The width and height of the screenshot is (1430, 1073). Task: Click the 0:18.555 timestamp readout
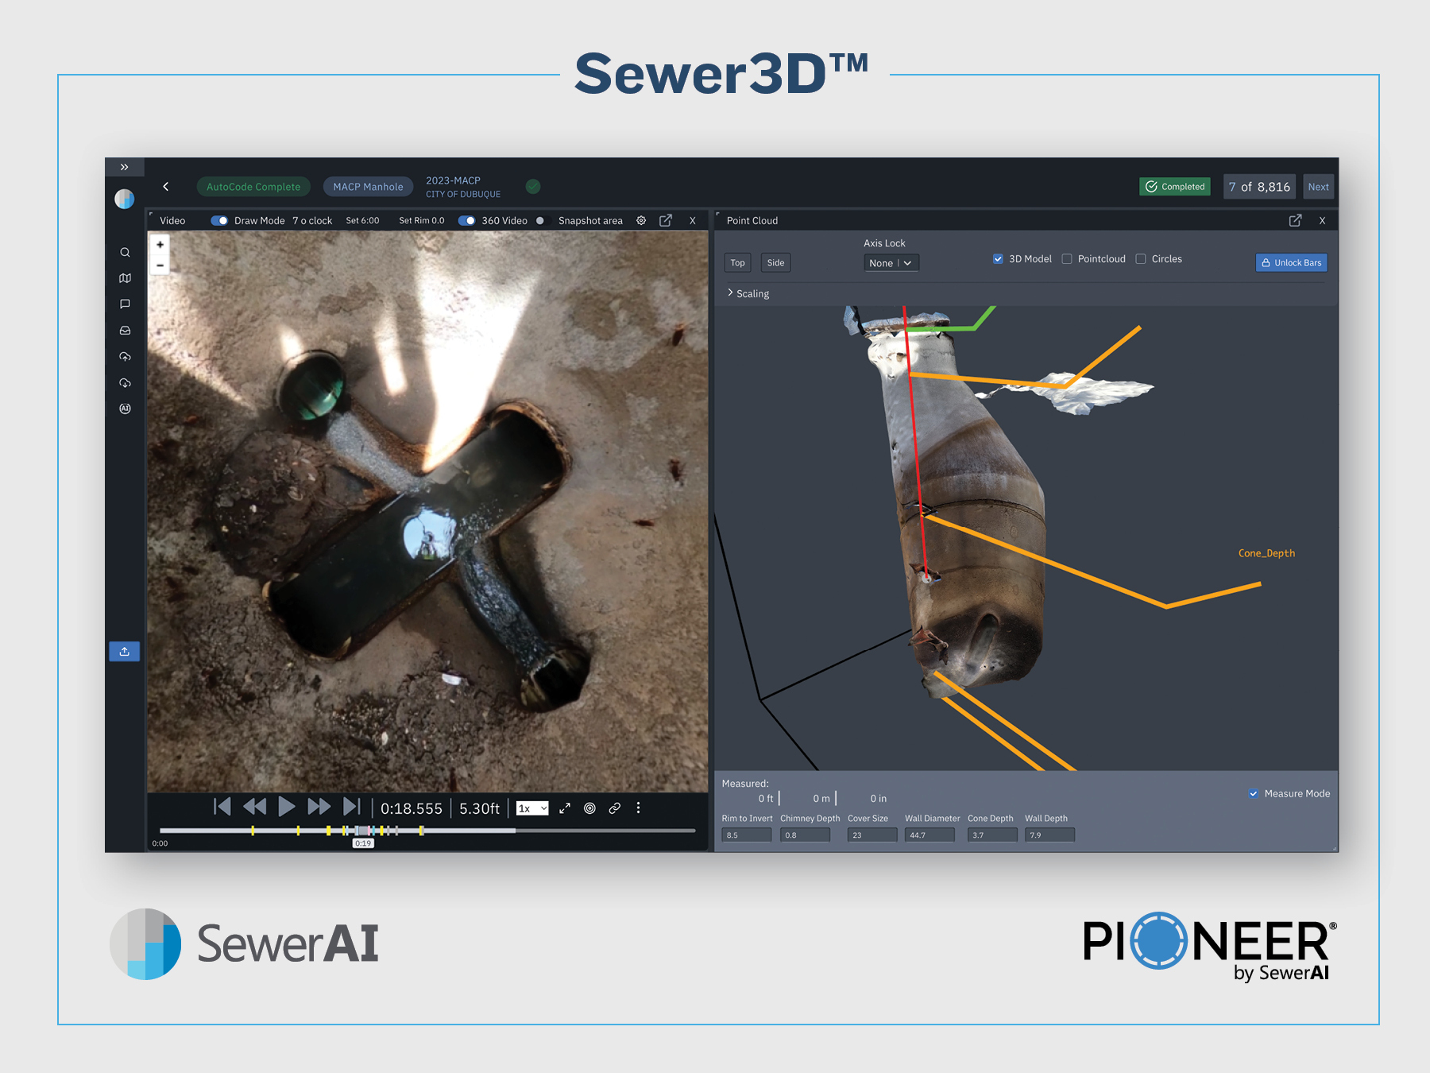[x=412, y=808]
